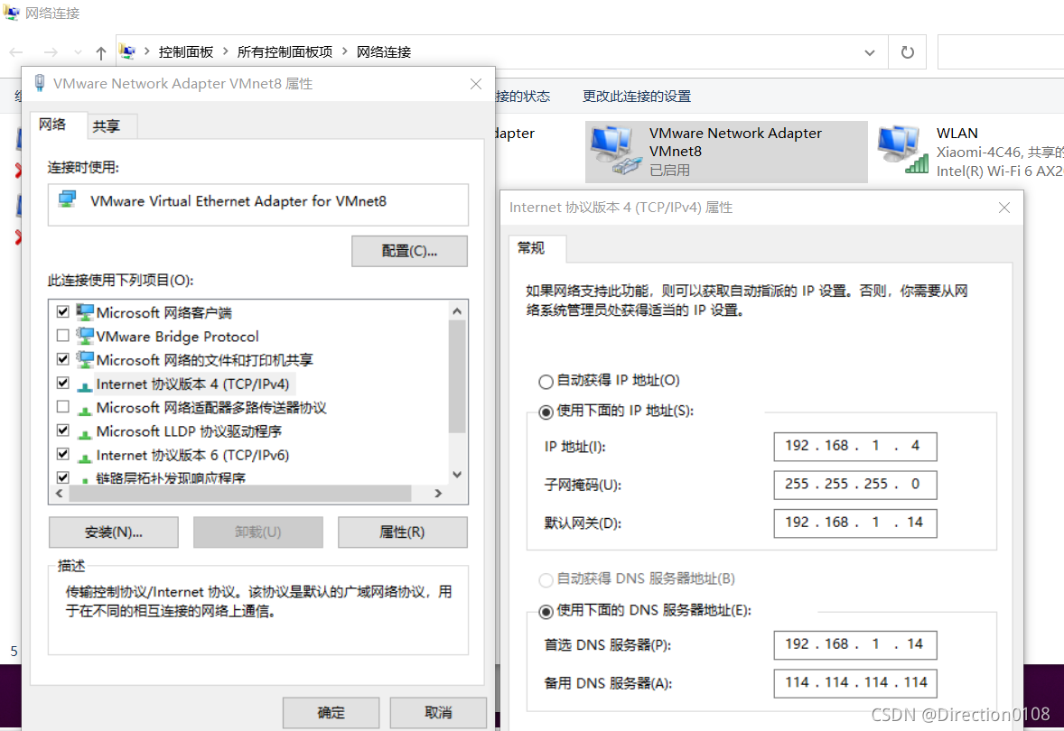Click the forward navigation arrow

tap(51, 52)
